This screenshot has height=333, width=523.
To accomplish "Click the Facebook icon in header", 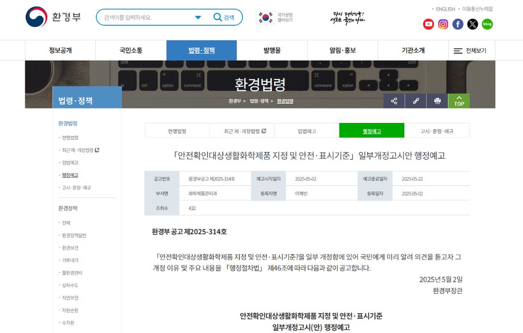I will pos(458,24).
